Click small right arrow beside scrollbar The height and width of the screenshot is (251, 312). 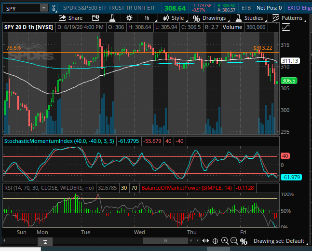pos(197,241)
